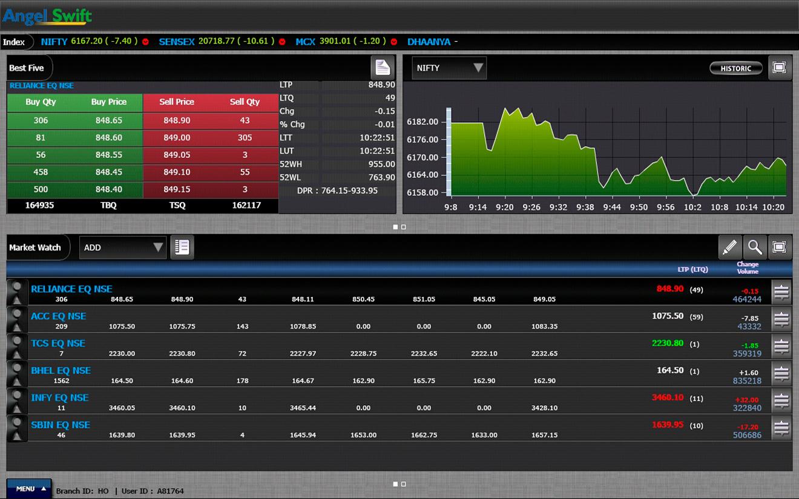Click the SBIN row left handle icon
799x499 pixels.
pos(17,428)
